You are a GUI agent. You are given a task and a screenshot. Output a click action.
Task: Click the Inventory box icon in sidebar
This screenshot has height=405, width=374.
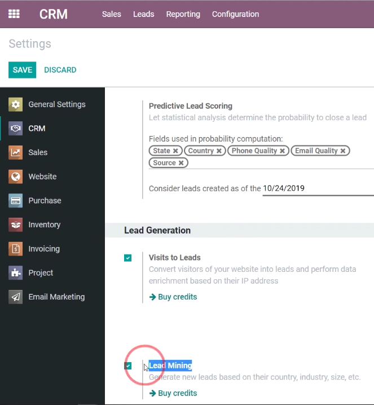click(x=15, y=224)
